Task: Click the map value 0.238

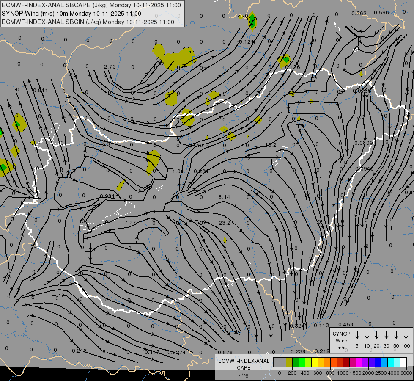Action: point(298,351)
